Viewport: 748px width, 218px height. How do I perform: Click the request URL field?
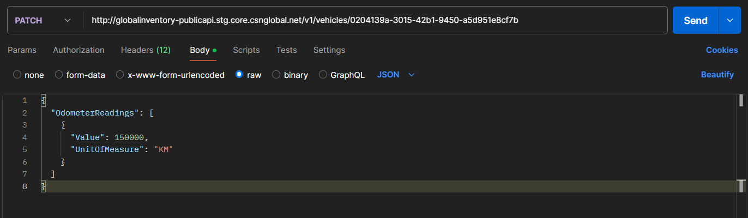[x=375, y=20]
